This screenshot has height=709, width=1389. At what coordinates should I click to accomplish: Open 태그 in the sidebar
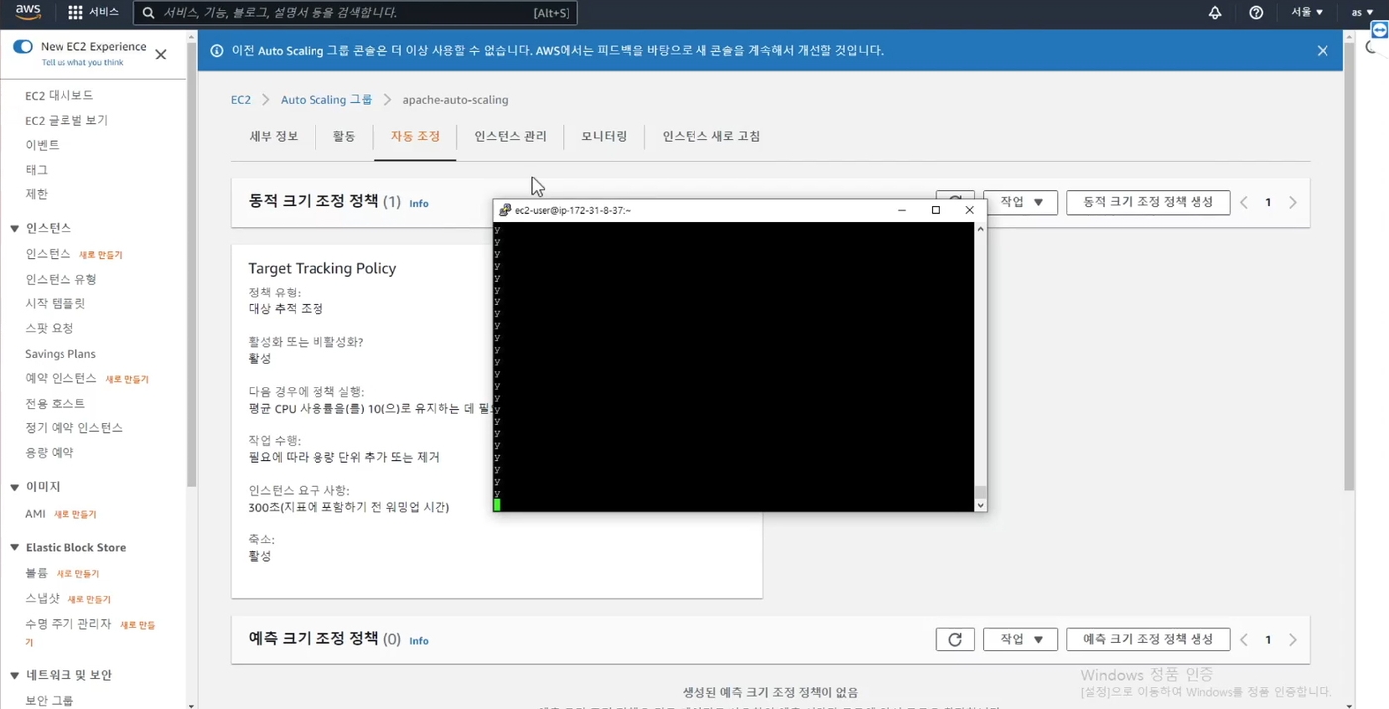(37, 171)
